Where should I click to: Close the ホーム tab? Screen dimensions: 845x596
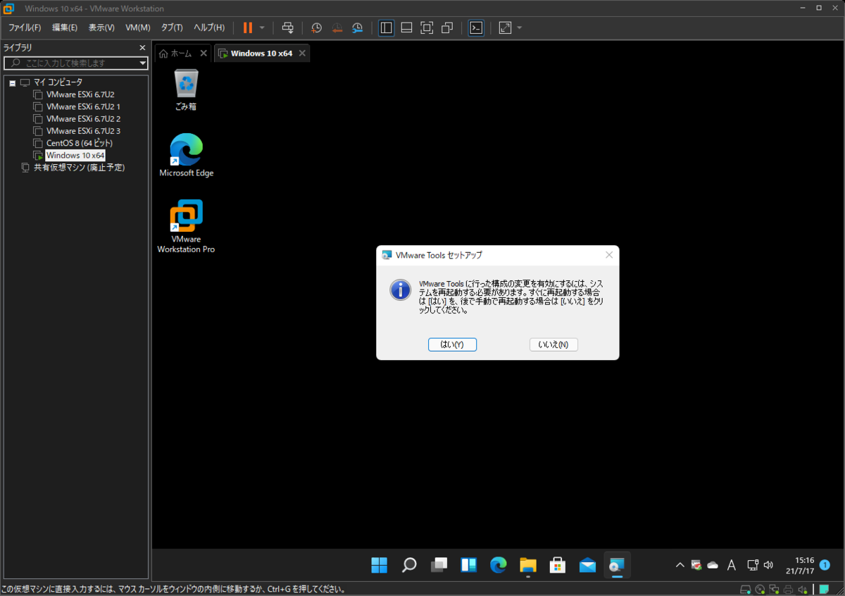point(204,53)
